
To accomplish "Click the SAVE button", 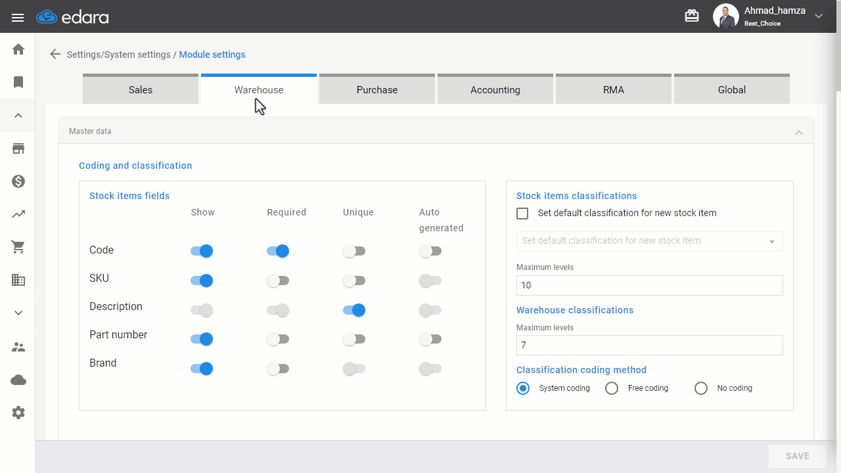I will pyautogui.click(x=798, y=456).
